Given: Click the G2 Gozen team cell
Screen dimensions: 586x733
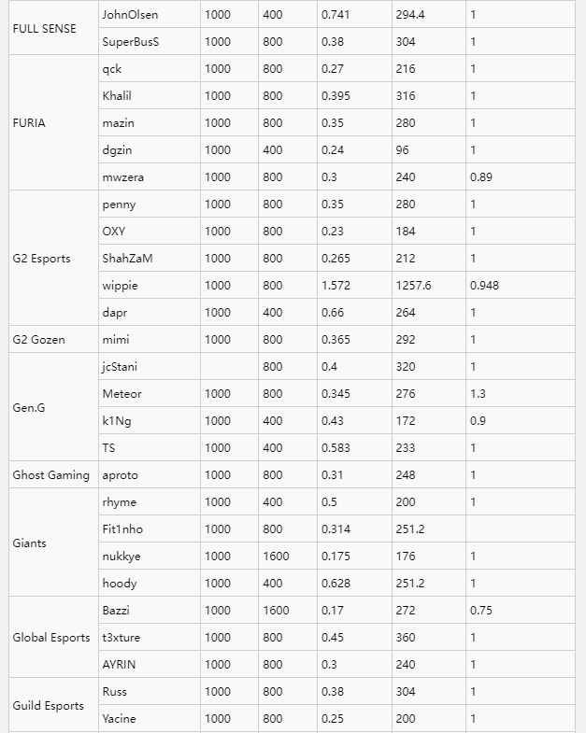Looking at the screenshot, I should click(39, 339).
